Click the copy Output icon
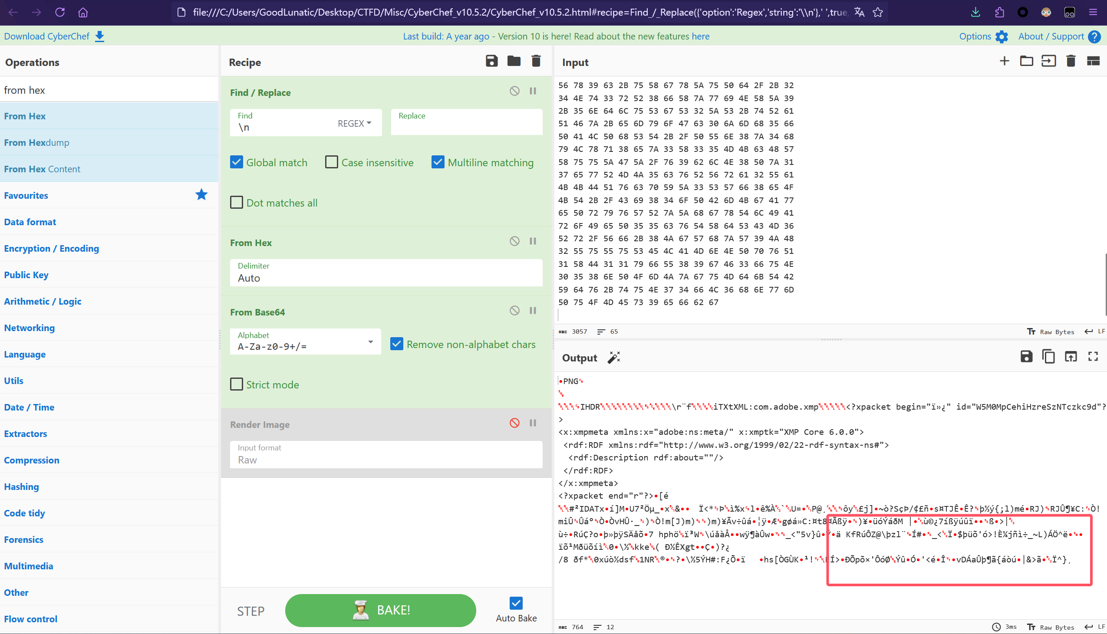 click(1048, 357)
